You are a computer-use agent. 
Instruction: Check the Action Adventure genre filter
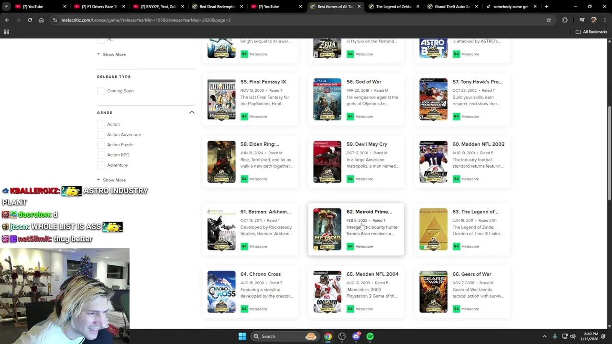pyautogui.click(x=101, y=135)
